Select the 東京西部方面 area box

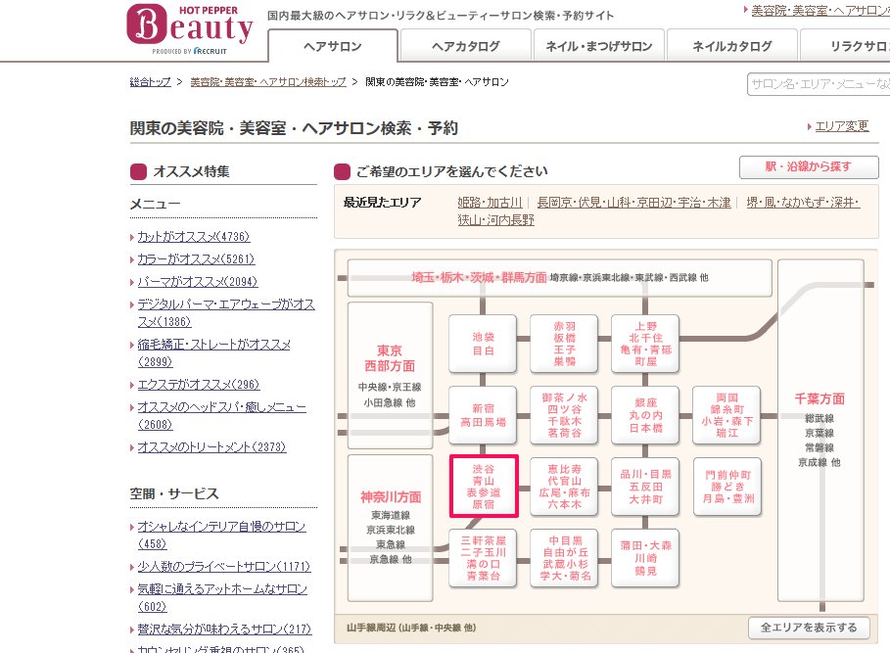[390, 375]
